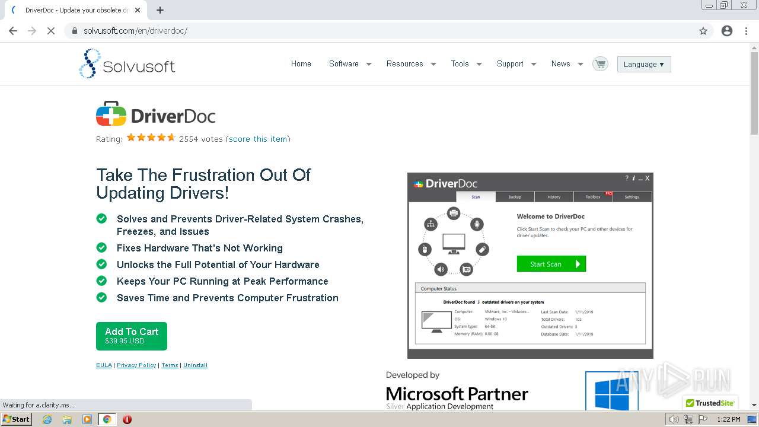Expand the Support menu arrow
The width and height of the screenshot is (759, 427).
534,64
